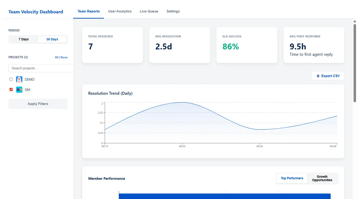This screenshot has height=199, width=364.
Task: Click the None projects link
Action: [64, 57]
